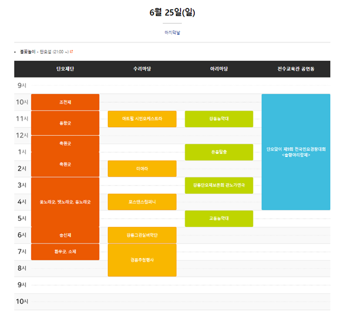Click the 5시 time label
The height and width of the screenshot is (315, 344).
click(22, 219)
